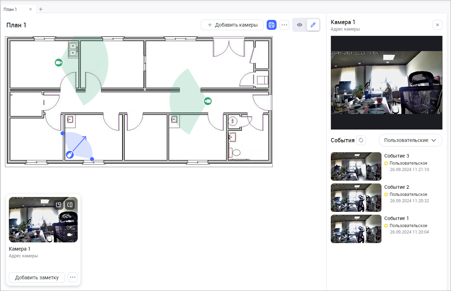Close the Камера 1 side panel
The width and height of the screenshot is (451, 291).
[x=437, y=25]
